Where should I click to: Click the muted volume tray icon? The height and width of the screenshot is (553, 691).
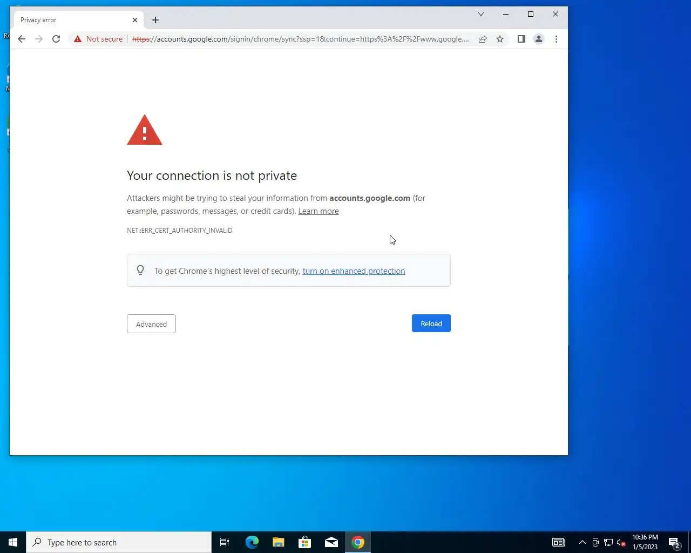(x=621, y=542)
